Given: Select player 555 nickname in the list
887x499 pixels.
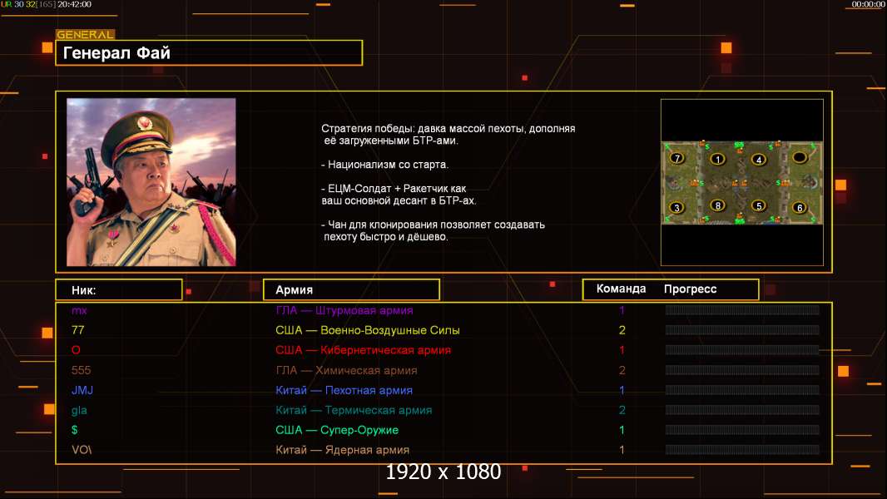Looking at the screenshot, I should (81, 370).
